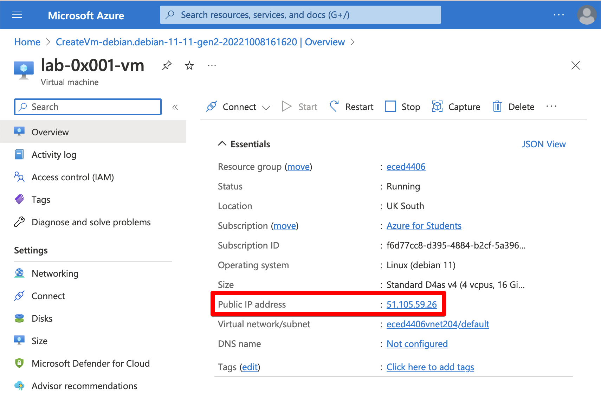Pin lab-0x001-vm to dashboard
This screenshot has width=601, height=393.
[x=167, y=65]
